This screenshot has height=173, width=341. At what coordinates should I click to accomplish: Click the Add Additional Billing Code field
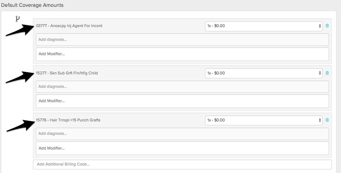tap(182, 164)
